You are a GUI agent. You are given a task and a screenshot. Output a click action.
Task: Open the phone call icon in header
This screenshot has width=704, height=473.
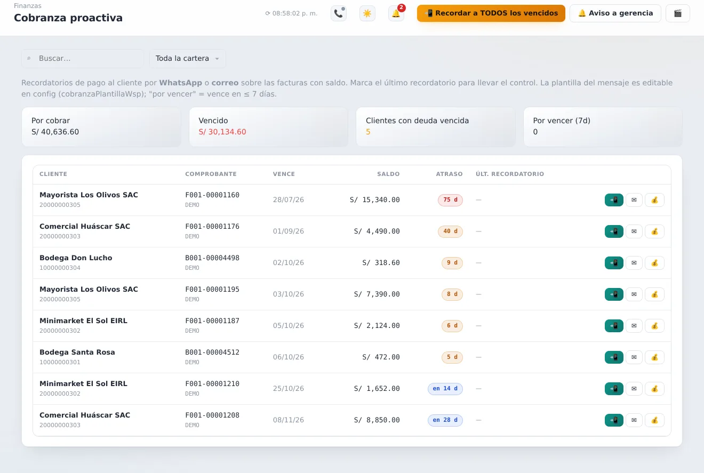tap(339, 13)
